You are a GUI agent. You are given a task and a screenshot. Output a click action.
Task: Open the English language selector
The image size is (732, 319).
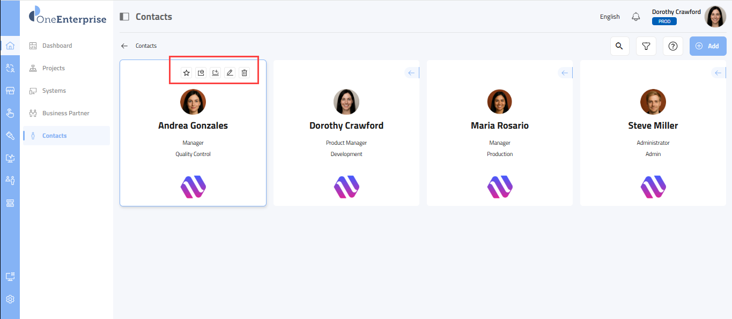[610, 17]
